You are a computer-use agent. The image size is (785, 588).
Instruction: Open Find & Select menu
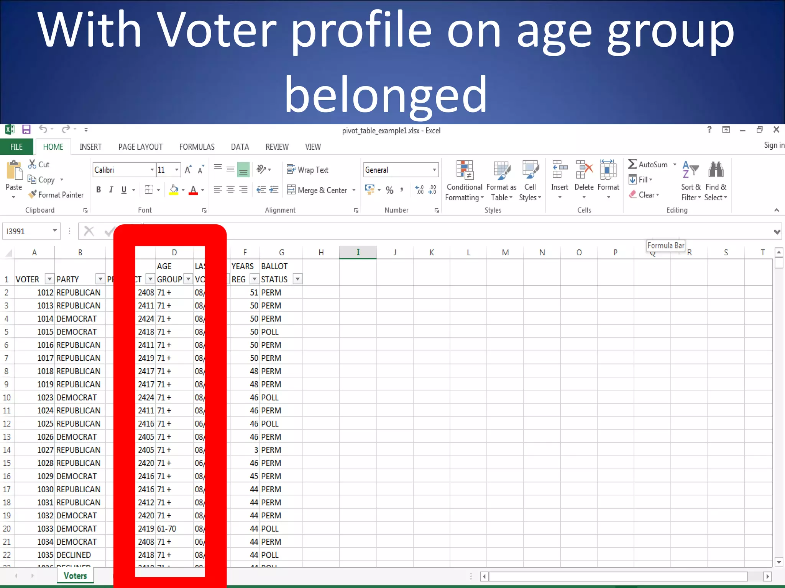tap(716, 181)
